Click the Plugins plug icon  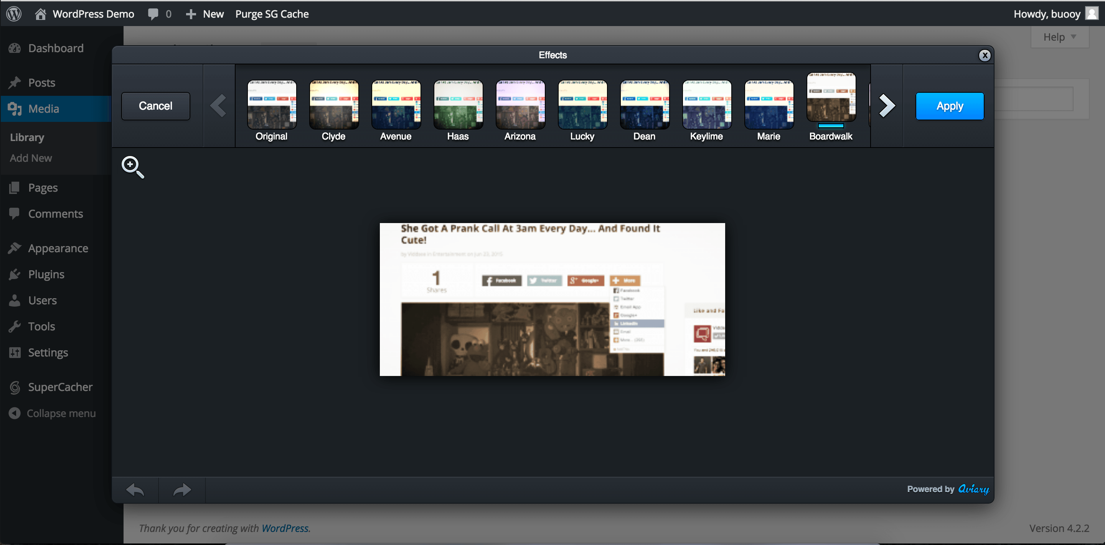(15, 274)
